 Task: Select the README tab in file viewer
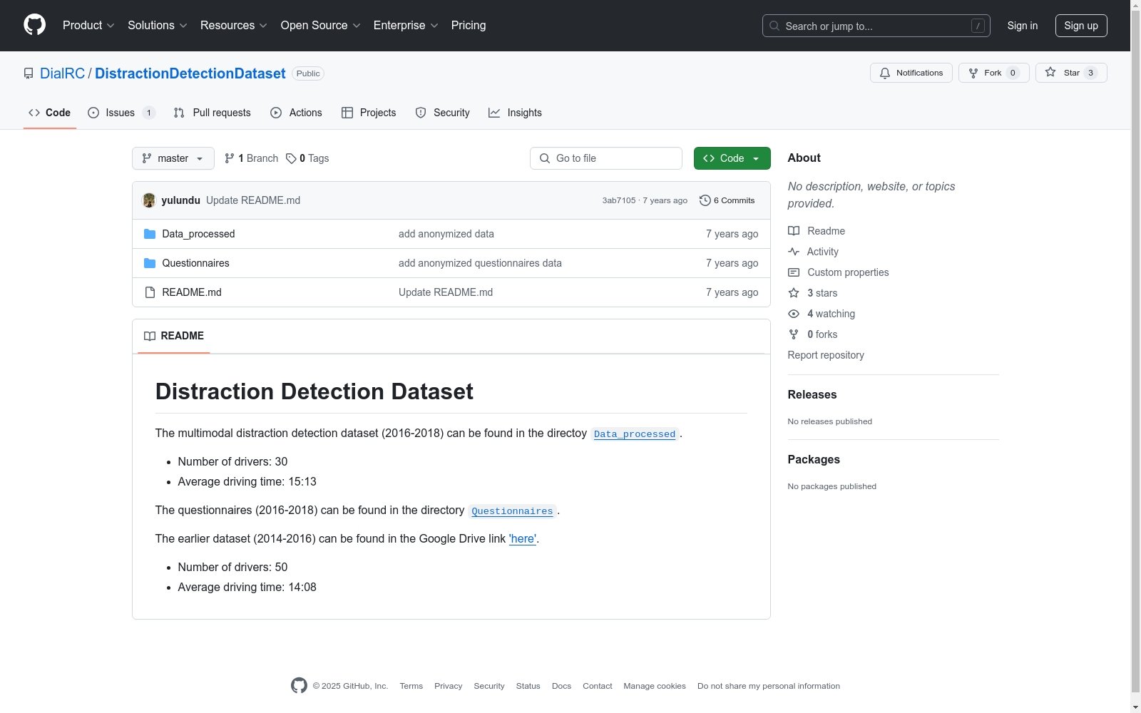pos(174,336)
